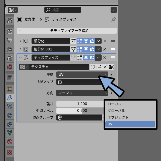Unlink the テクスチャ texture
The width and height of the screenshot is (161, 161).
(105, 67)
